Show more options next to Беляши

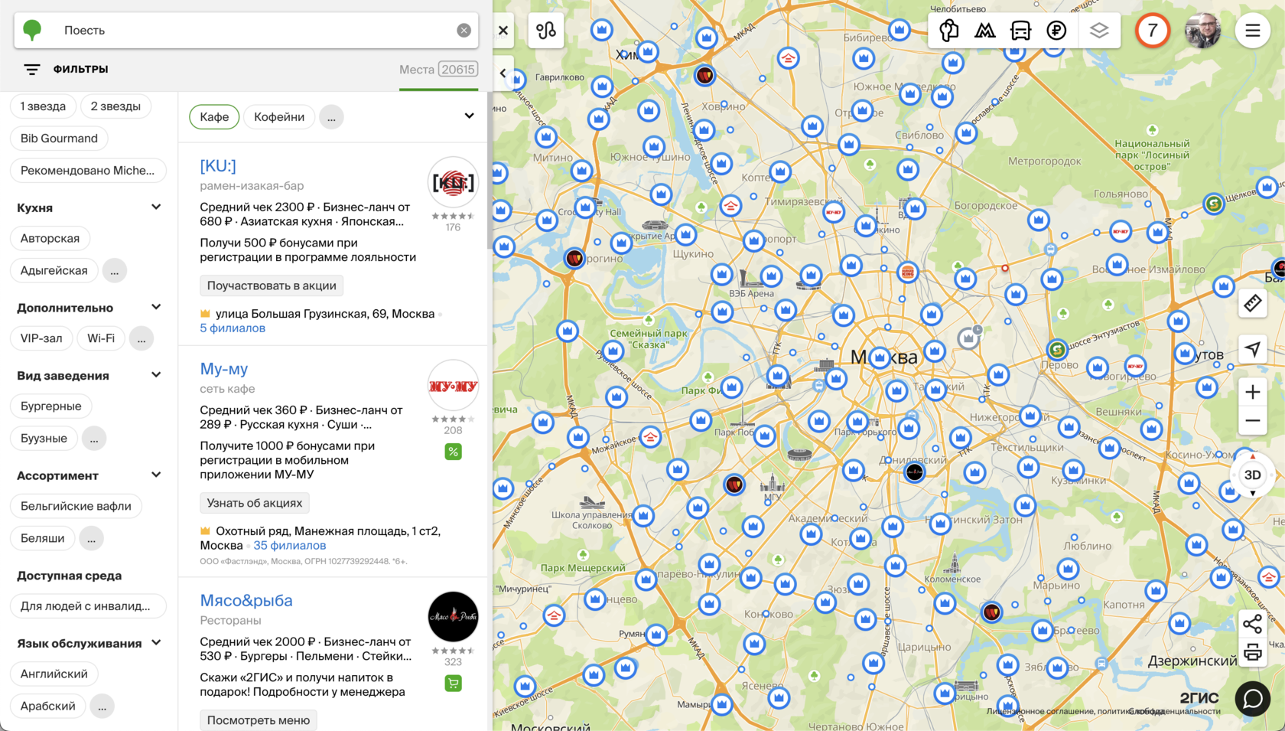[92, 539]
